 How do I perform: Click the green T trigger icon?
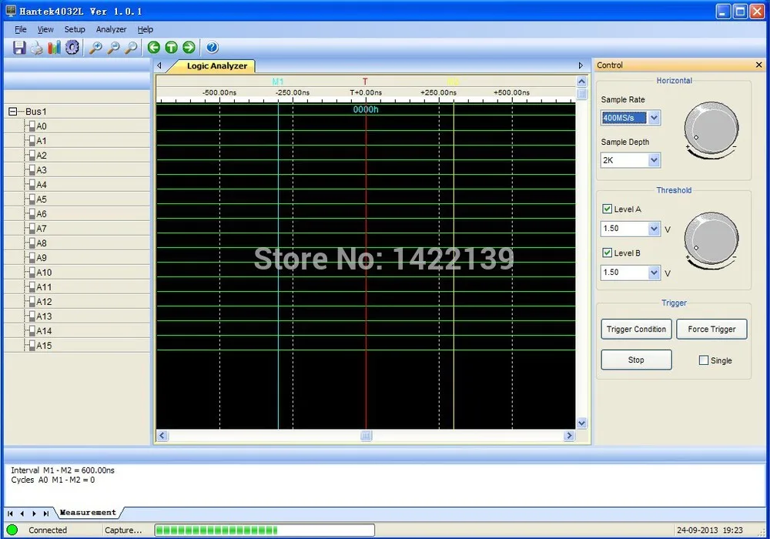172,47
